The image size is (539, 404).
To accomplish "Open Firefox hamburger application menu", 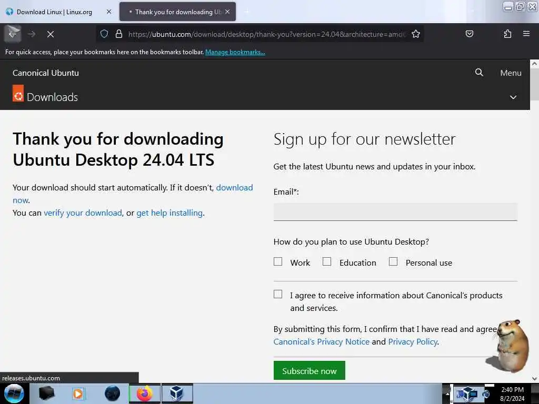I will point(526,34).
